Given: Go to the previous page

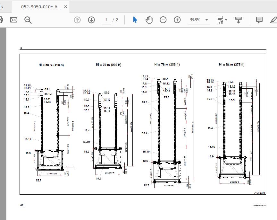Looking at the screenshot, I should 77,20.
